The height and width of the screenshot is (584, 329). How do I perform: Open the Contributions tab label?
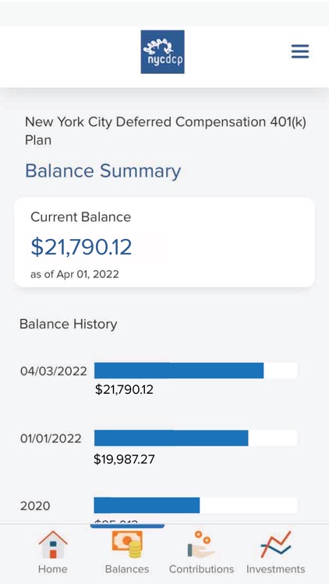coord(201,569)
